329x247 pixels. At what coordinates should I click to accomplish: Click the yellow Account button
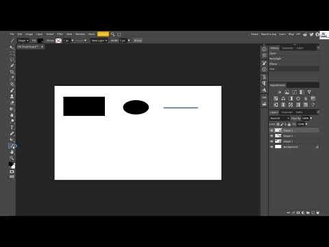click(103, 34)
